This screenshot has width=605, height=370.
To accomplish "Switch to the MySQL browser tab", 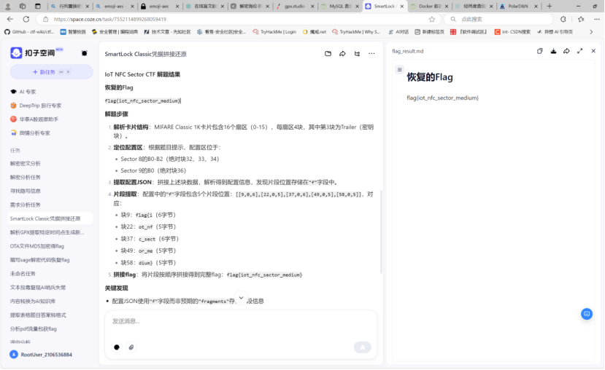I will tap(339, 6).
